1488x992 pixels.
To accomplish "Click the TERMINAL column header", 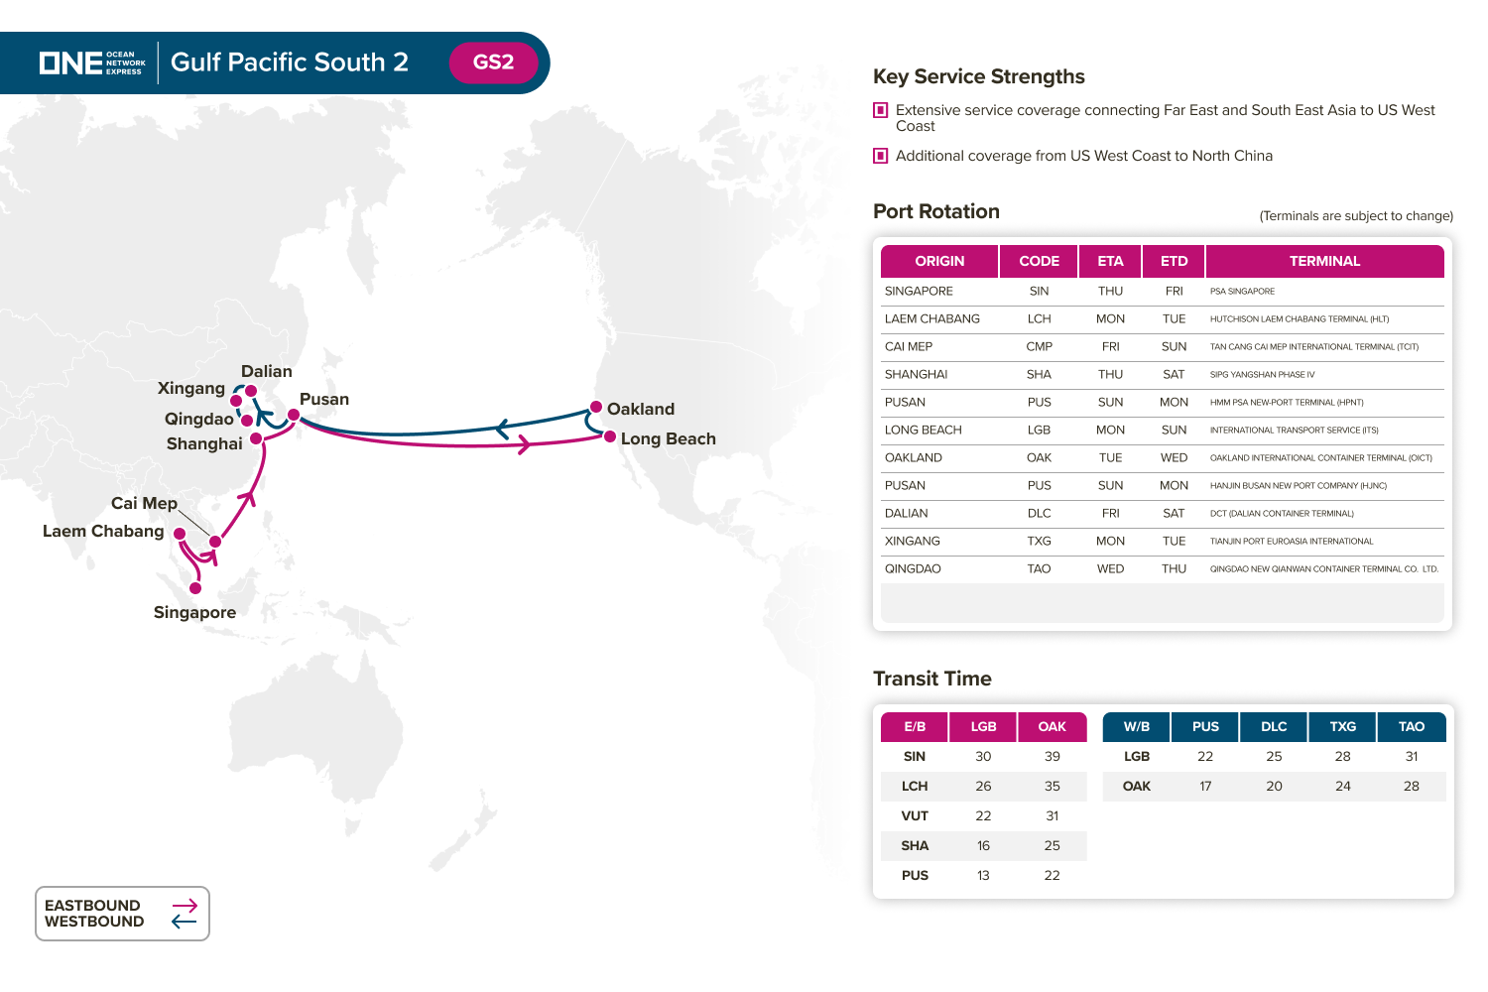I will (x=1324, y=261).
